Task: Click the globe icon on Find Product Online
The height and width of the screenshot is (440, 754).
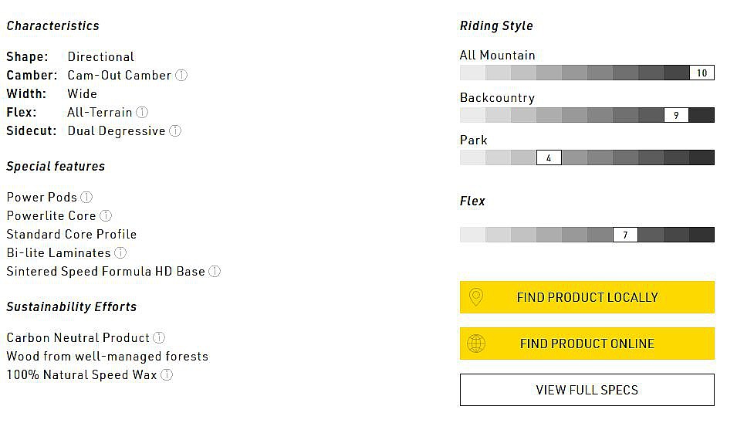Action: pyautogui.click(x=476, y=344)
